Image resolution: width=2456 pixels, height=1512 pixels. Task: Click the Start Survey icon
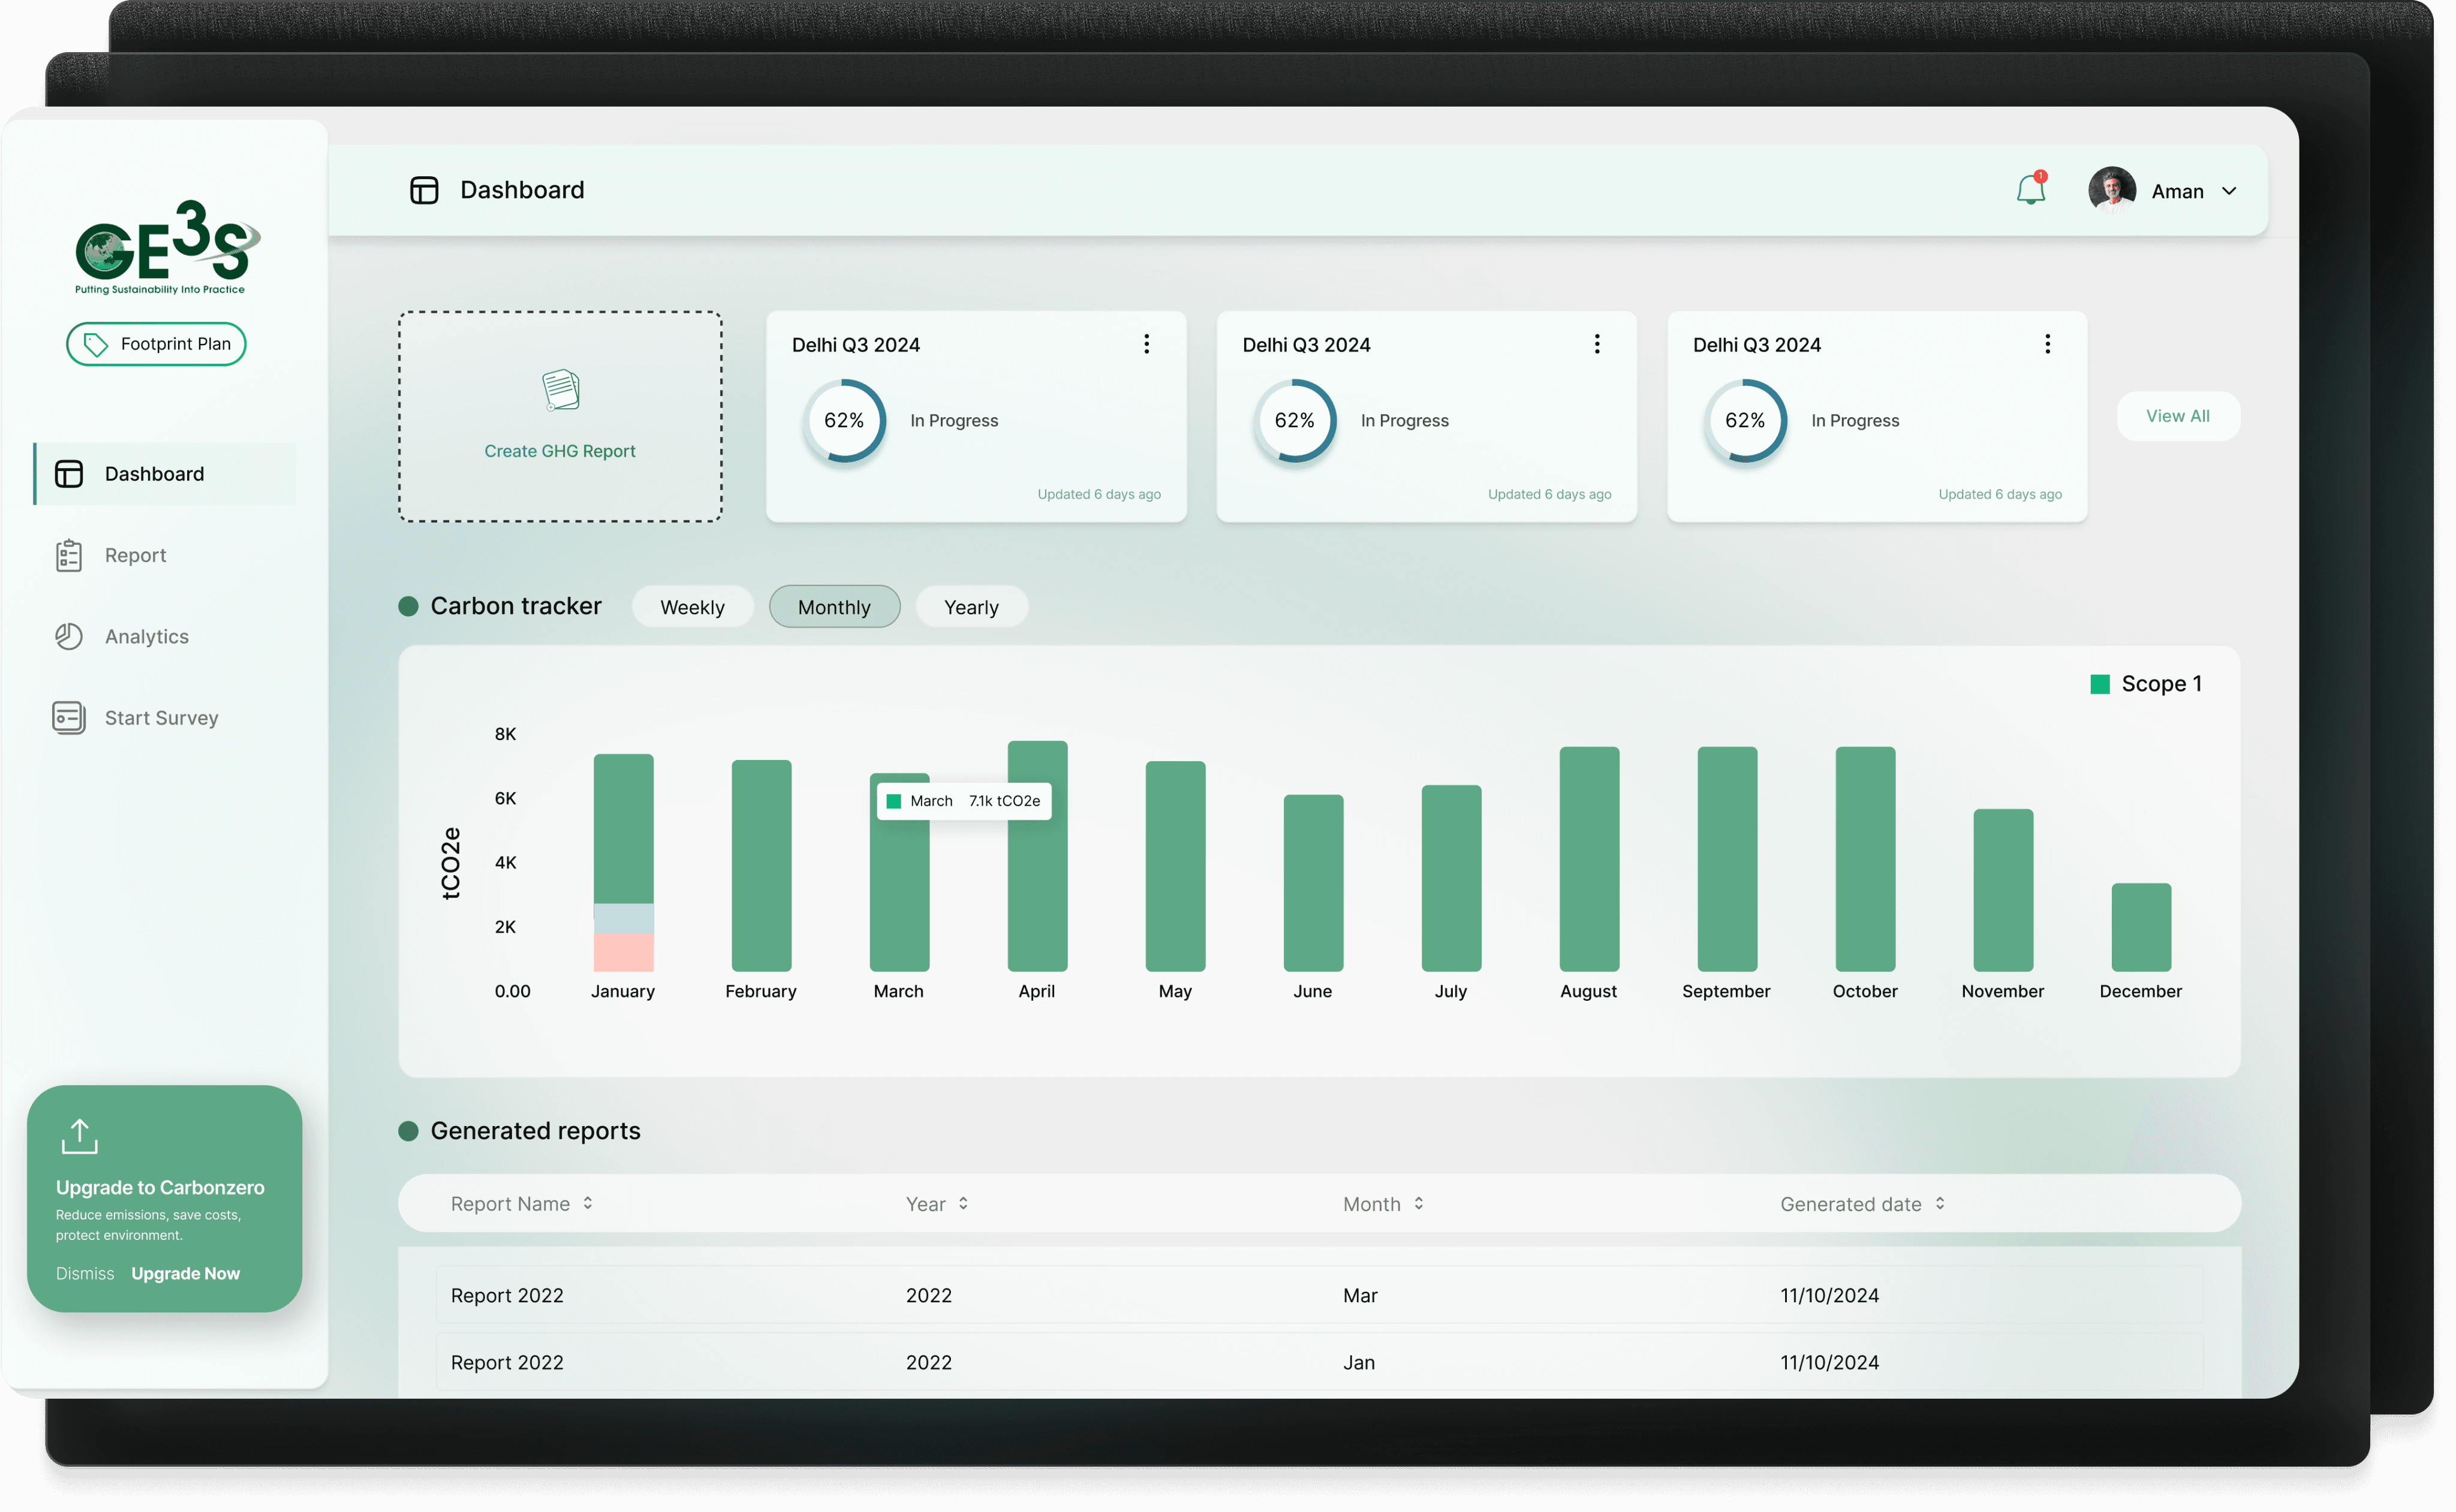tap(69, 717)
